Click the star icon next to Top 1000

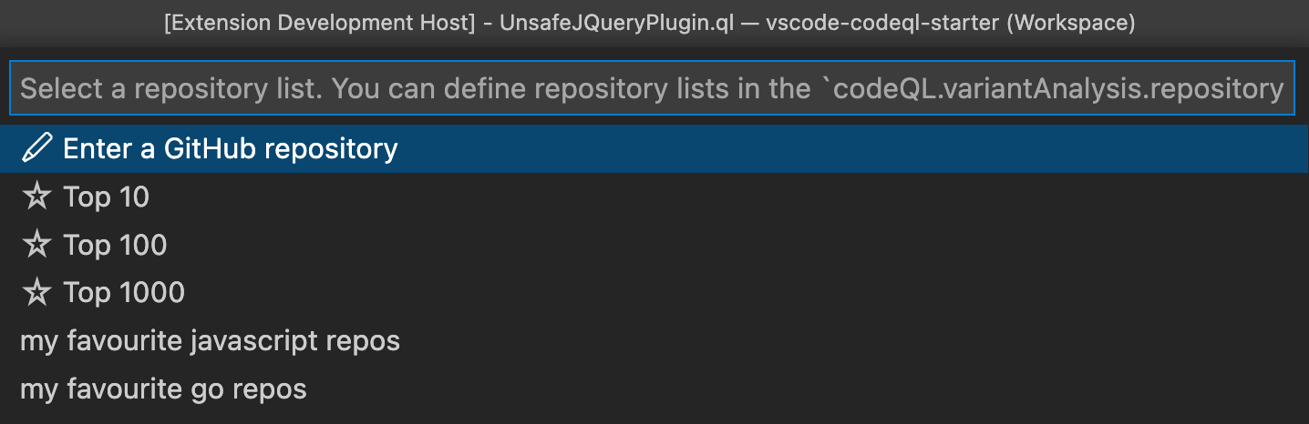point(36,293)
